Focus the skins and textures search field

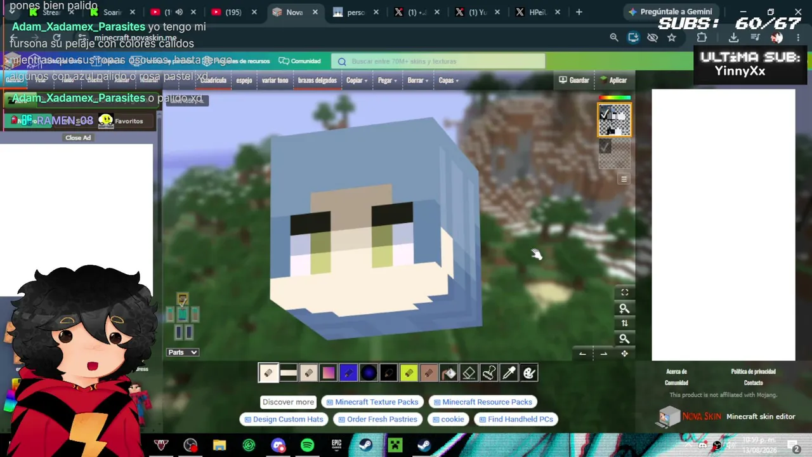click(x=438, y=61)
